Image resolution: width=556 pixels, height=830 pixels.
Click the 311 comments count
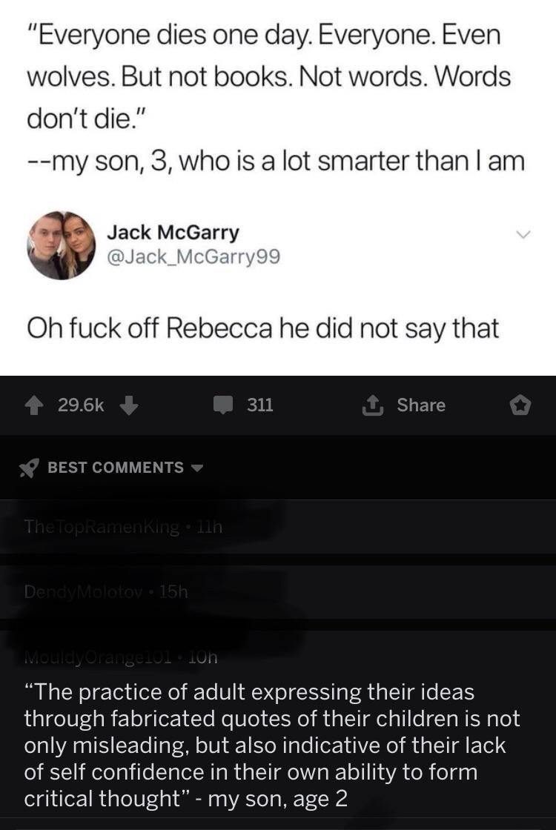(x=259, y=405)
